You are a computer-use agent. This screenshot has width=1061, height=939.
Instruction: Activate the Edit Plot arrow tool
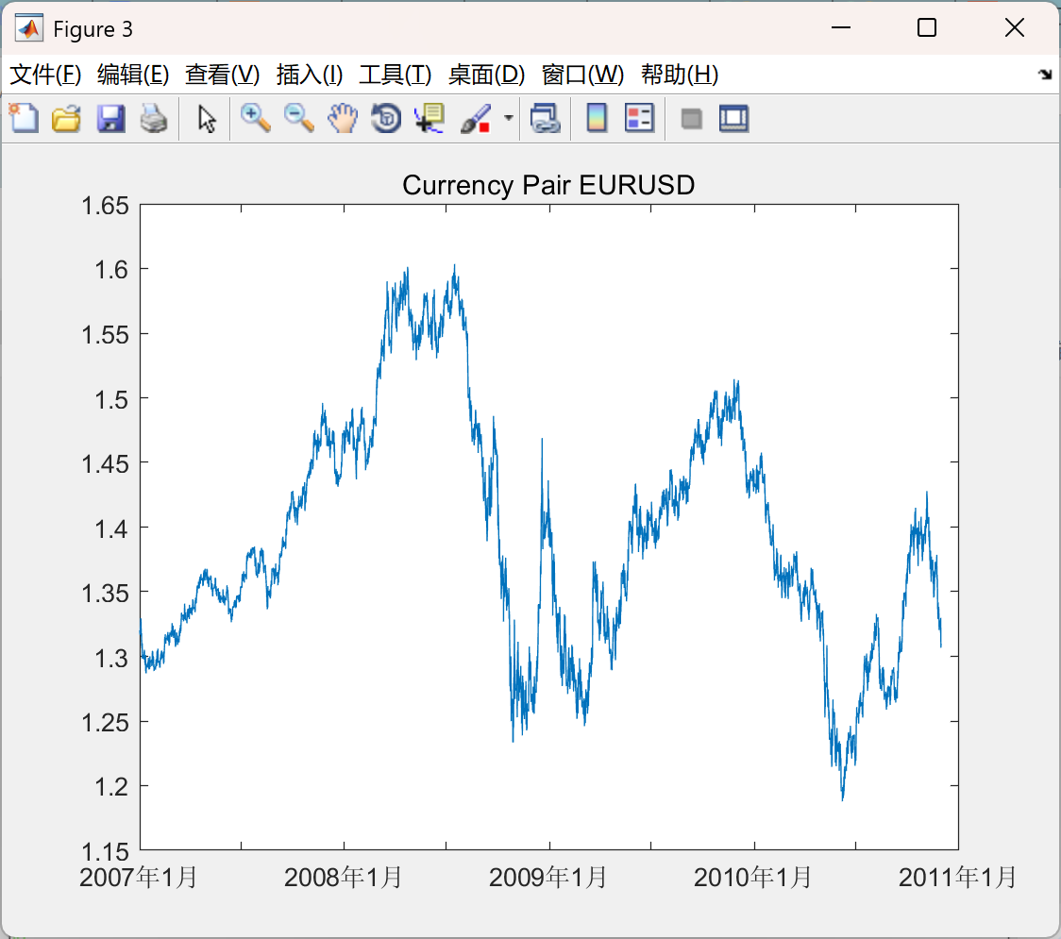pyautogui.click(x=207, y=118)
